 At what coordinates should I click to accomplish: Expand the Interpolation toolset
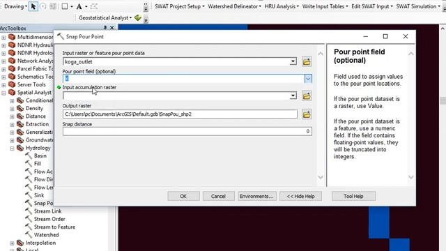[12, 243]
